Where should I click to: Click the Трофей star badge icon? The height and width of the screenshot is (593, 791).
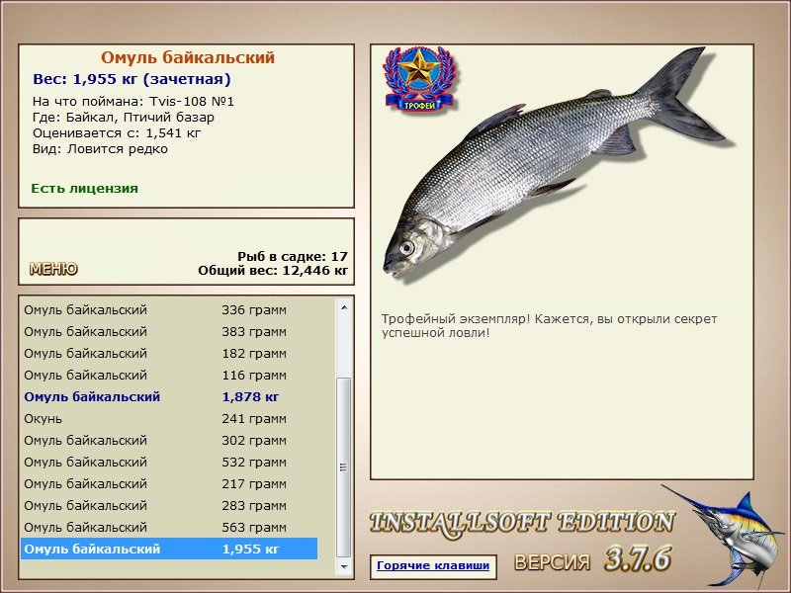pyautogui.click(x=418, y=78)
